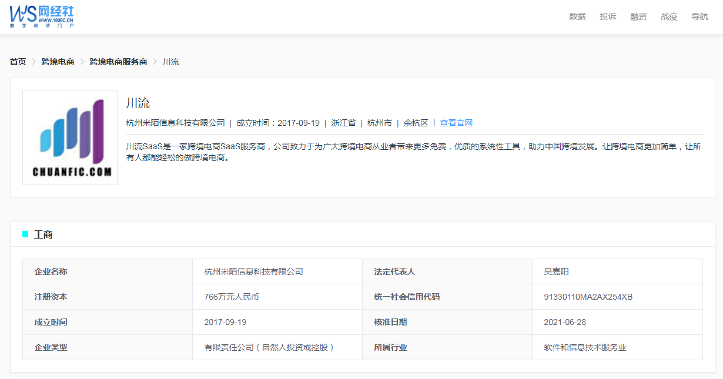
Task: Click the 企业类型 label cell
Action: [108, 347]
